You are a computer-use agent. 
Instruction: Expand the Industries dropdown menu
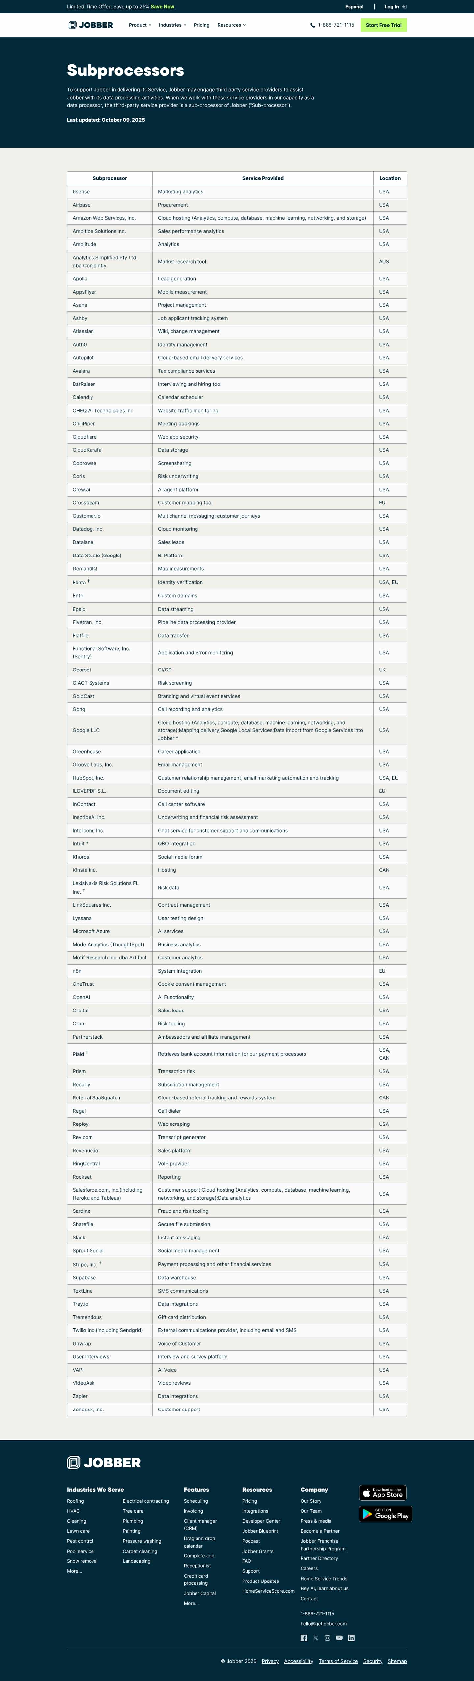pos(172,25)
